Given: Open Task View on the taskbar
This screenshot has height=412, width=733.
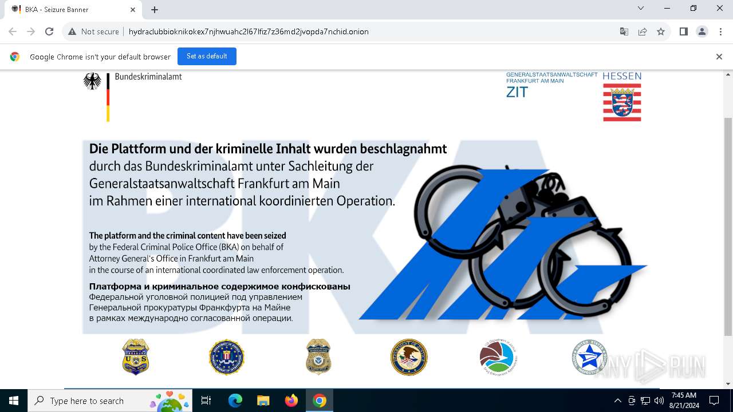Looking at the screenshot, I should (206, 401).
